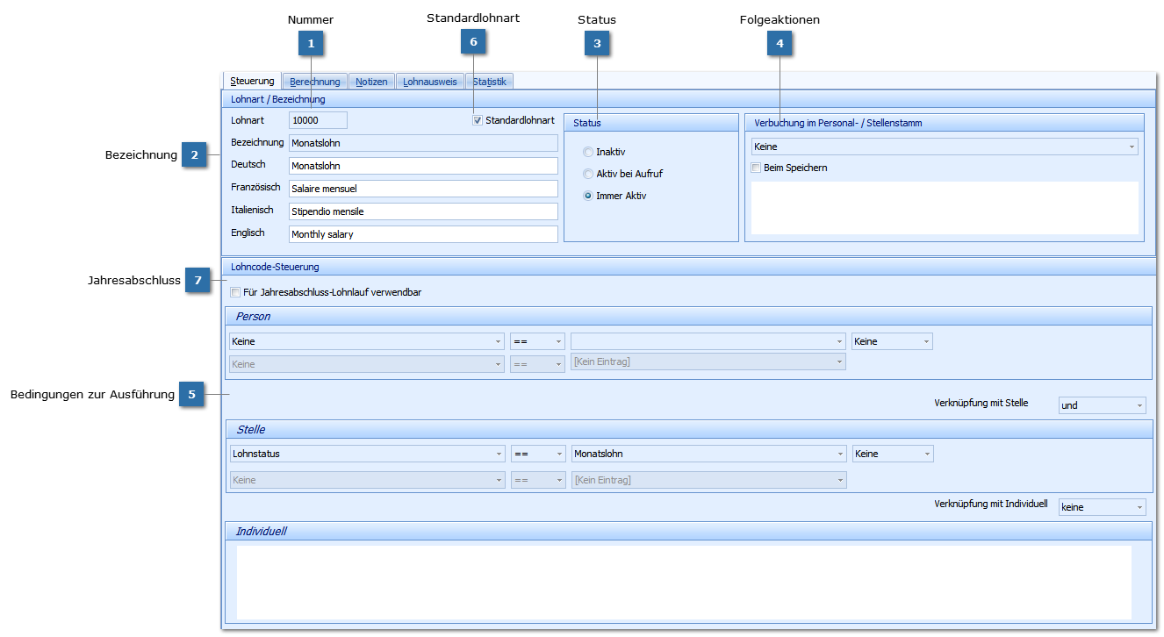The height and width of the screenshot is (637, 1164).
Task: Switch to the Berechnung tab
Action: click(314, 82)
